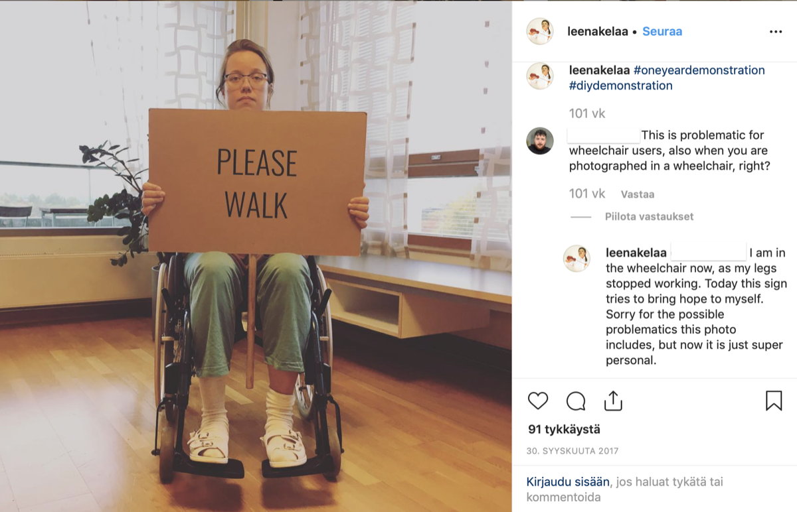Follow the account via Seuraa
Viewport: 797px width, 512px height.
click(662, 31)
